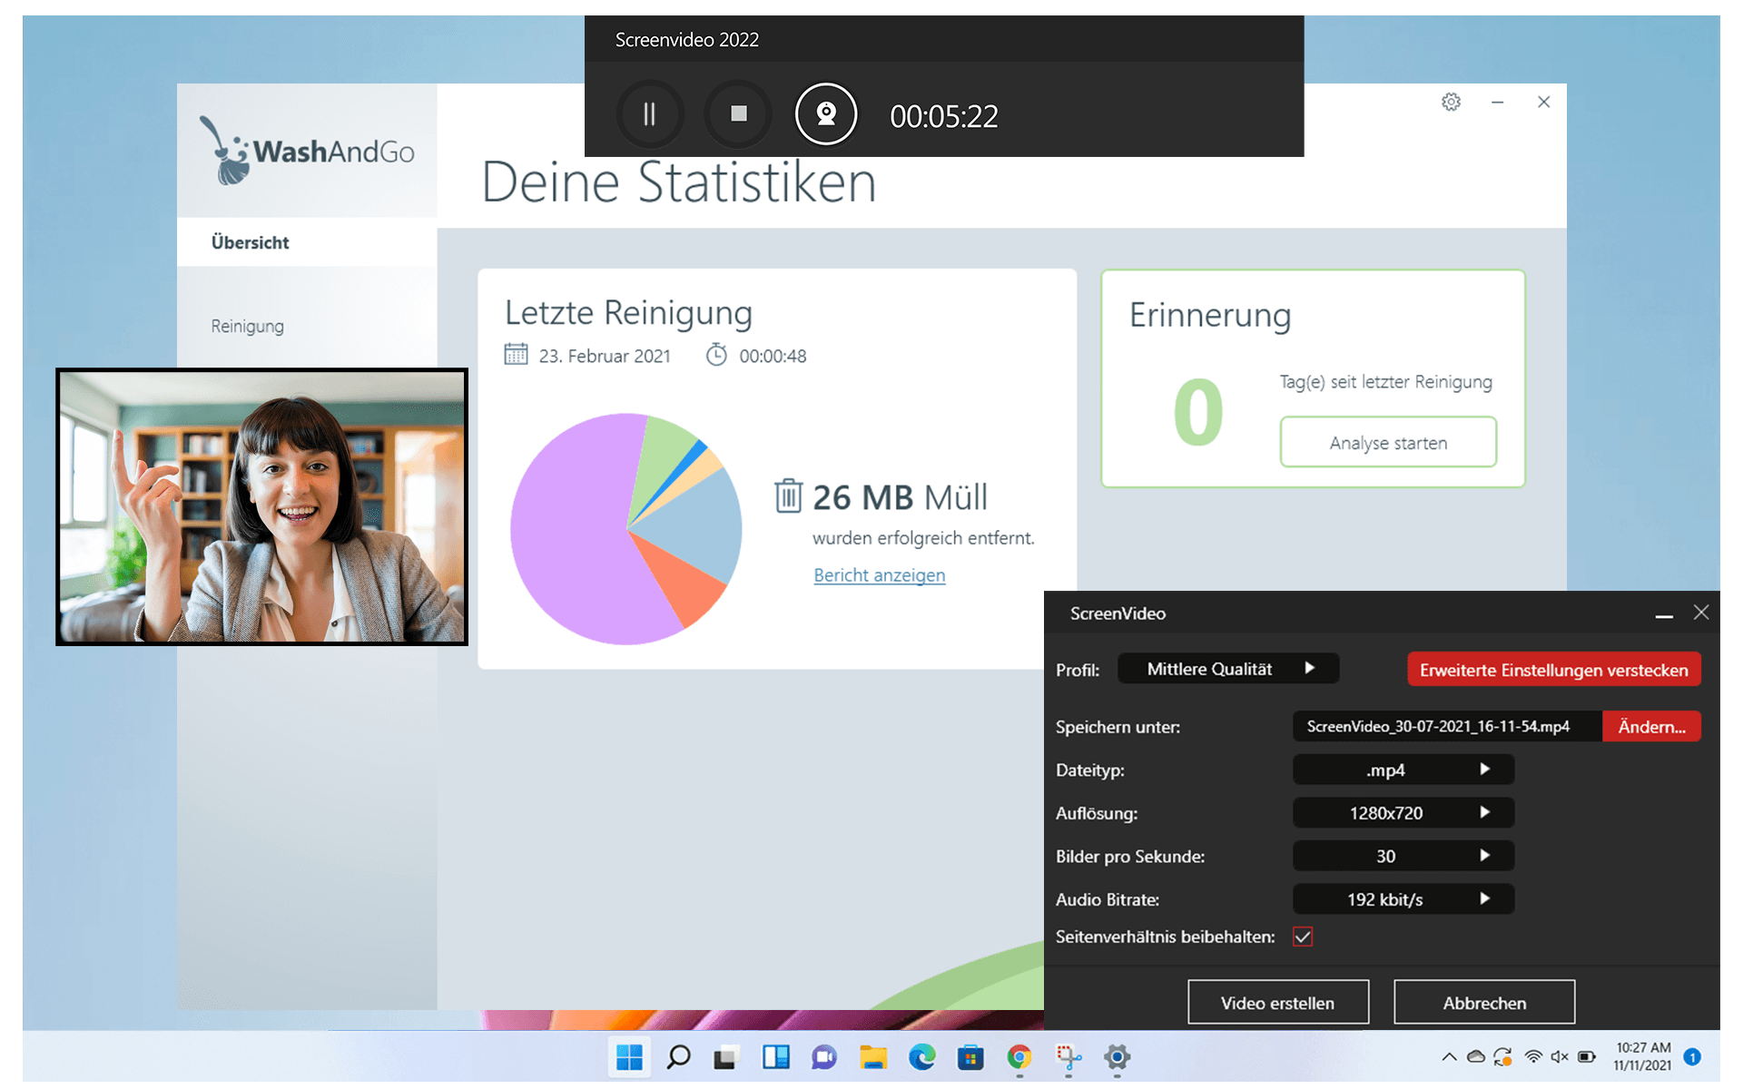The width and height of the screenshot is (1743, 1089).
Task: Open the Bericht anzeigen link
Action: tap(879, 575)
